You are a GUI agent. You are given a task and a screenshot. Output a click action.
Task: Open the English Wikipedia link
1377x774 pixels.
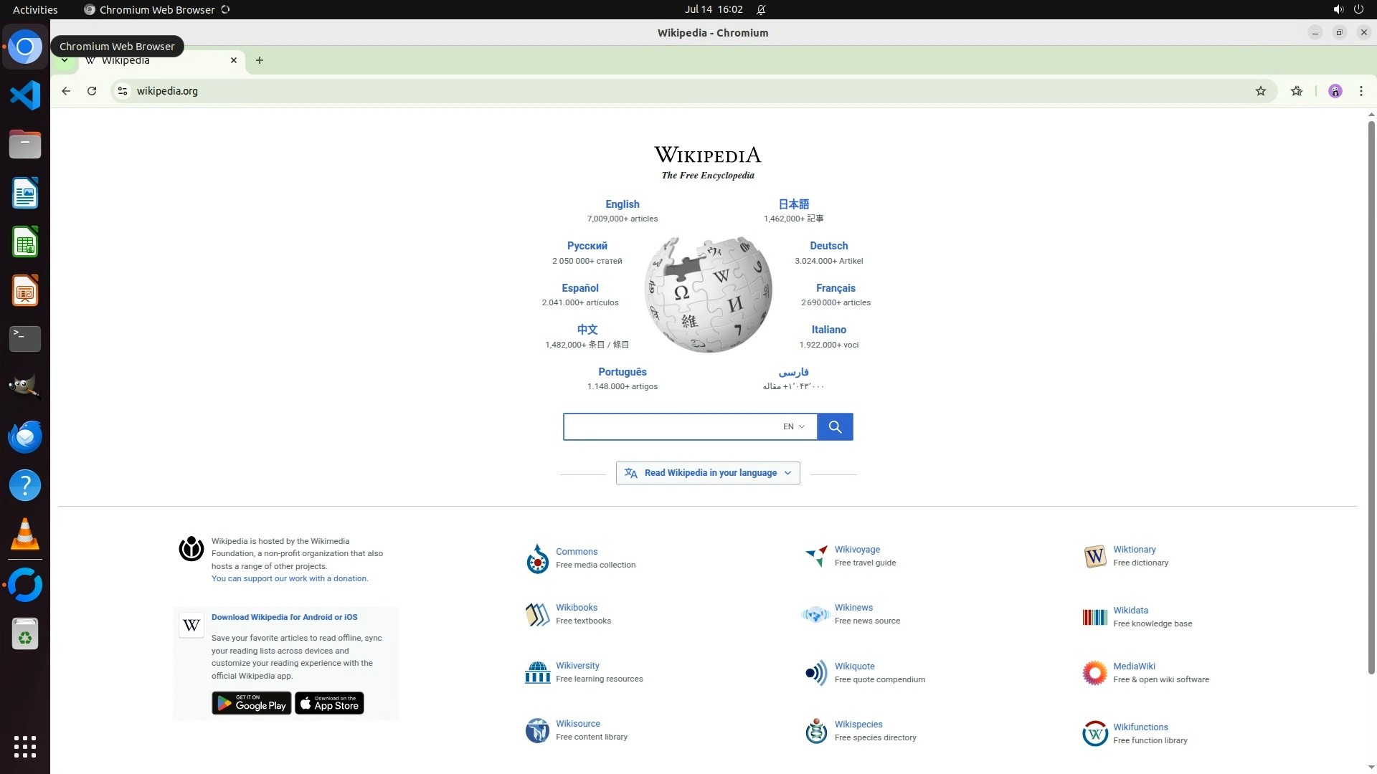622,204
